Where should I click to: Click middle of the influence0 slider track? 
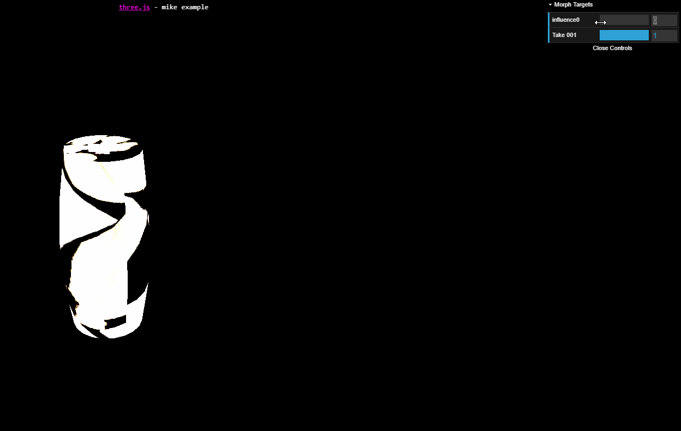click(624, 20)
